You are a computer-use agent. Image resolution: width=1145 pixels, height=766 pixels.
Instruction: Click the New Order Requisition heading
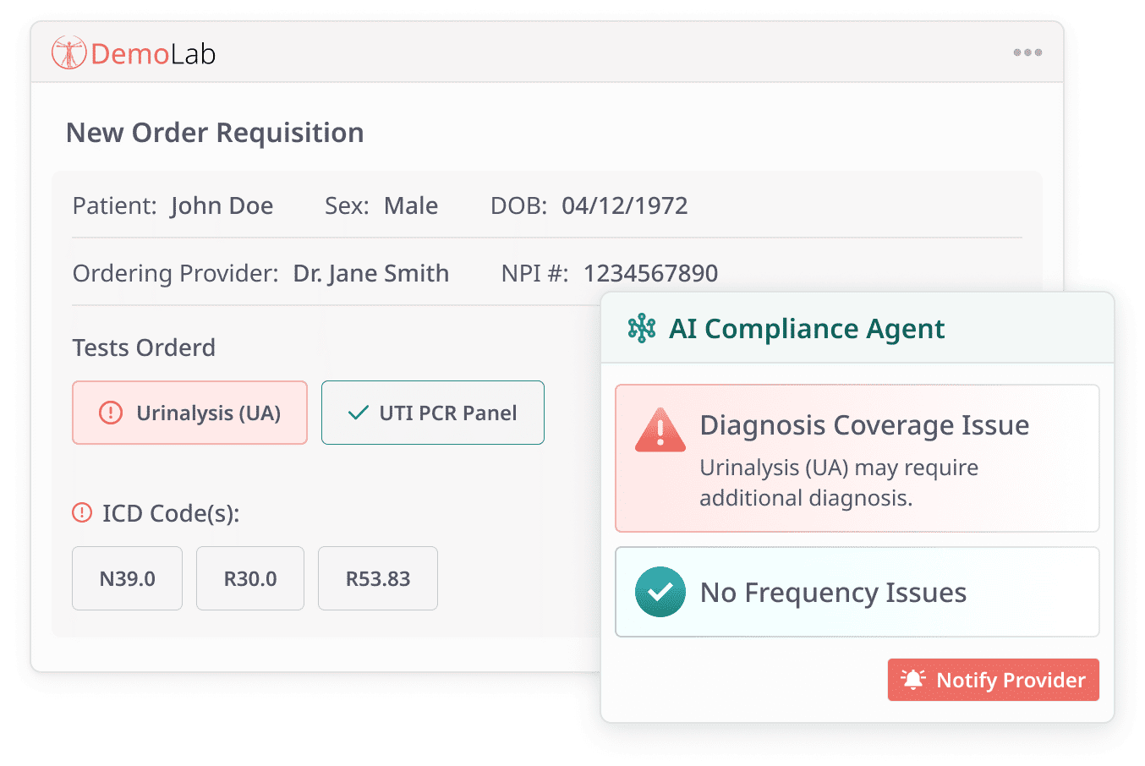[215, 133]
